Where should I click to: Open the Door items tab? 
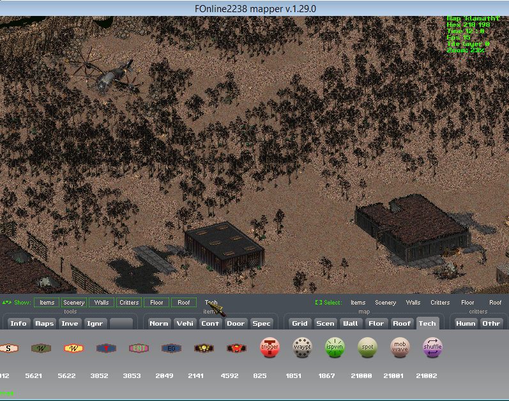click(x=236, y=323)
